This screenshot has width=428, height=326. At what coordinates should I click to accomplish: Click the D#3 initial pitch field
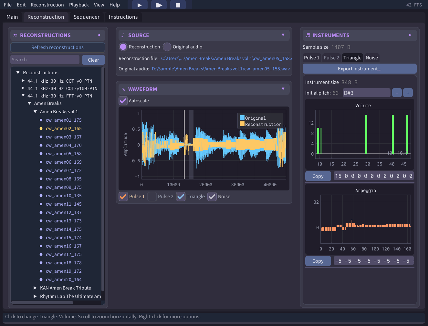(x=366, y=93)
